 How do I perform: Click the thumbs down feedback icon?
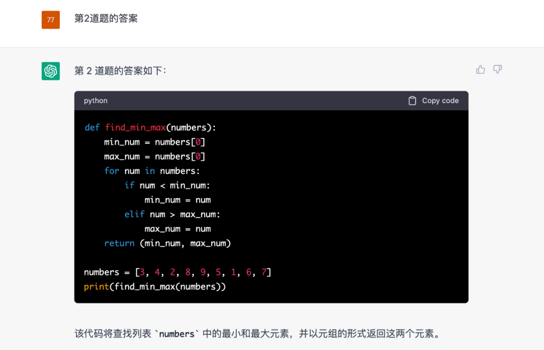[498, 70]
